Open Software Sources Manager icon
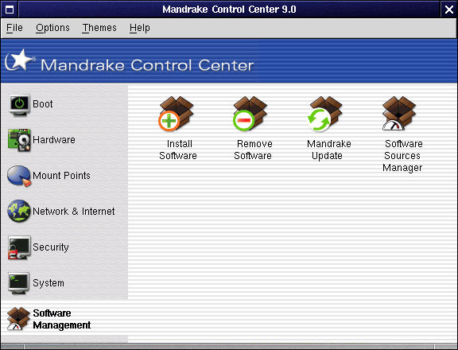This screenshot has width=458, height=350. [x=399, y=114]
